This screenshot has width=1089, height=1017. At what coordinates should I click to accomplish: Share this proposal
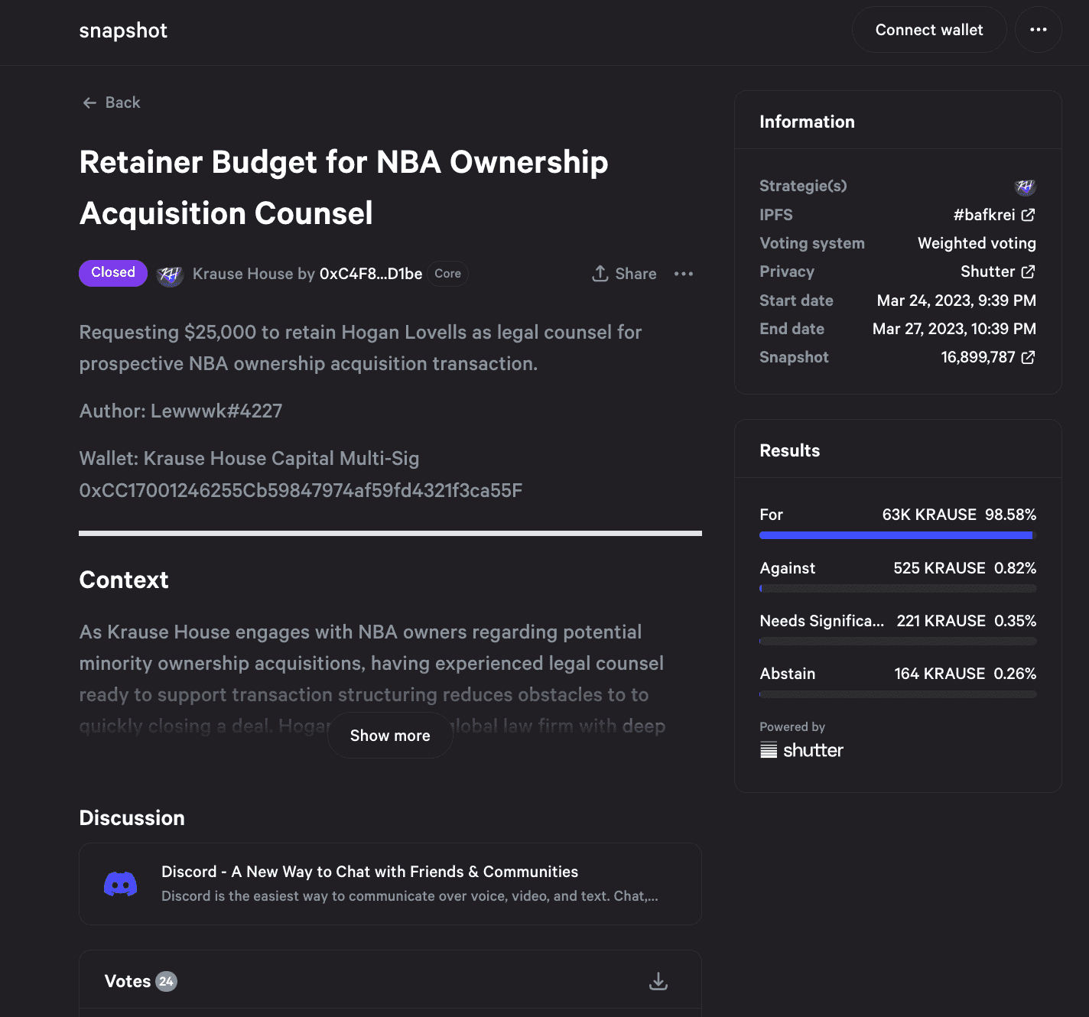click(x=624, y=274)
